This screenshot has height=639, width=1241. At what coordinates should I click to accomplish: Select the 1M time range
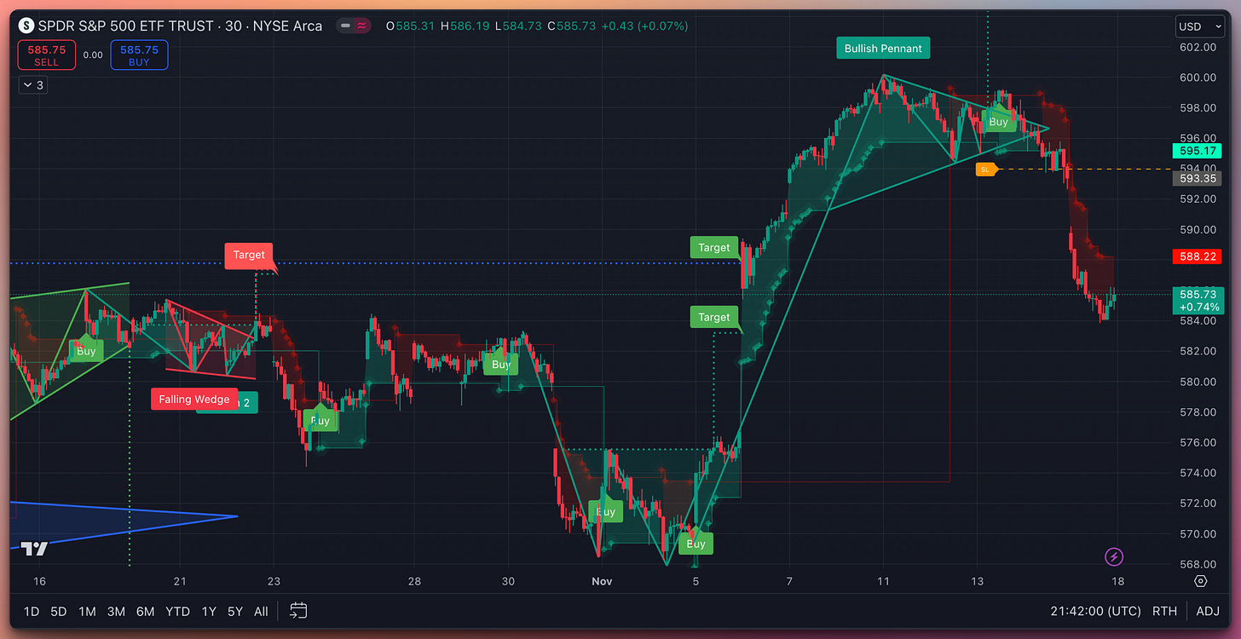87,611
